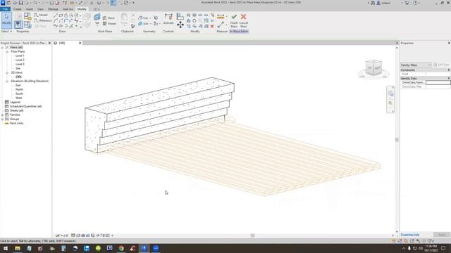The width and height of the screenshot is (451, 253).
Task: Switch to the Manage ribbon tab
Action: click(53, 9)
